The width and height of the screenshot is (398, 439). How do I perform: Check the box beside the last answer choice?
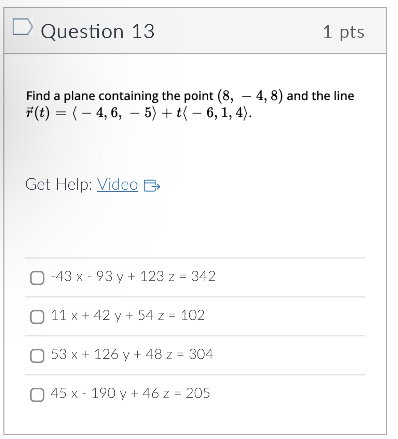click(x=38, y=394)
